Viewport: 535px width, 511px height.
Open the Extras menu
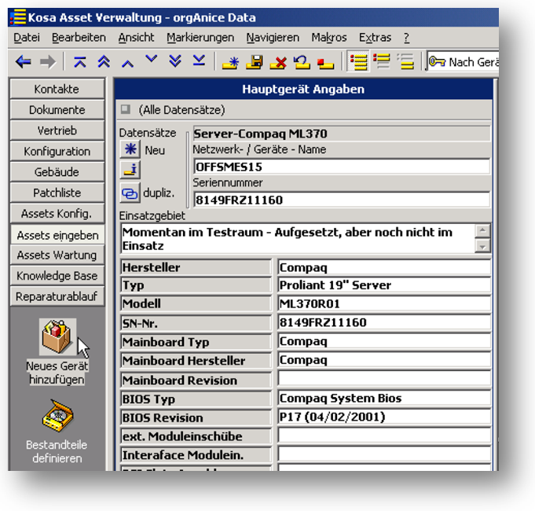[375, 37]
